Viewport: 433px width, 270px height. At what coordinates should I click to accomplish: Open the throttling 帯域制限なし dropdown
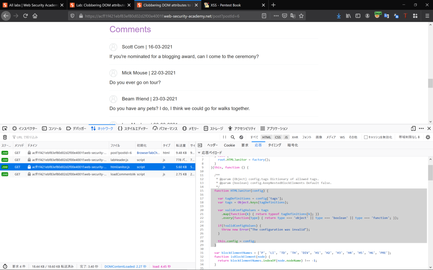click(409, 137)
